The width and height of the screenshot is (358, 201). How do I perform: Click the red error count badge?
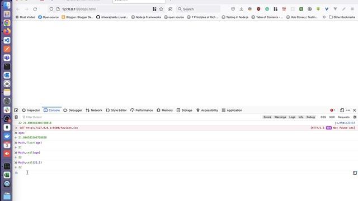click(x=333, y=111)
